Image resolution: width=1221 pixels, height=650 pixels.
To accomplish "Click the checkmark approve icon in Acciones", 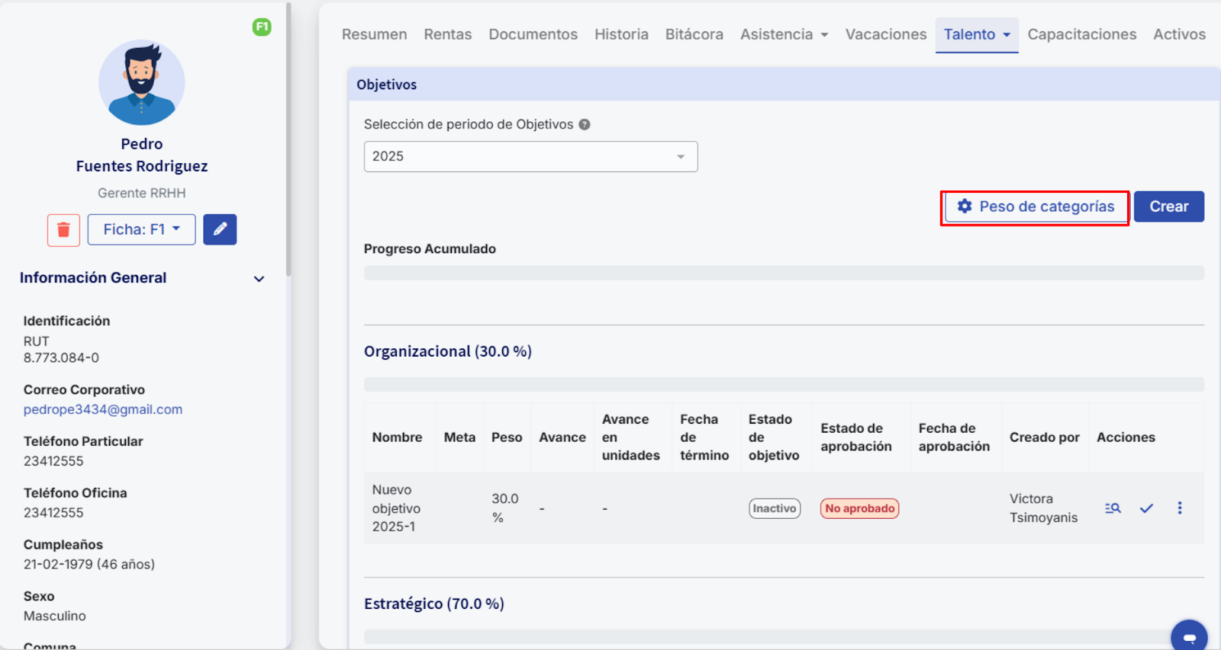I will click(x=1146, y=508).
